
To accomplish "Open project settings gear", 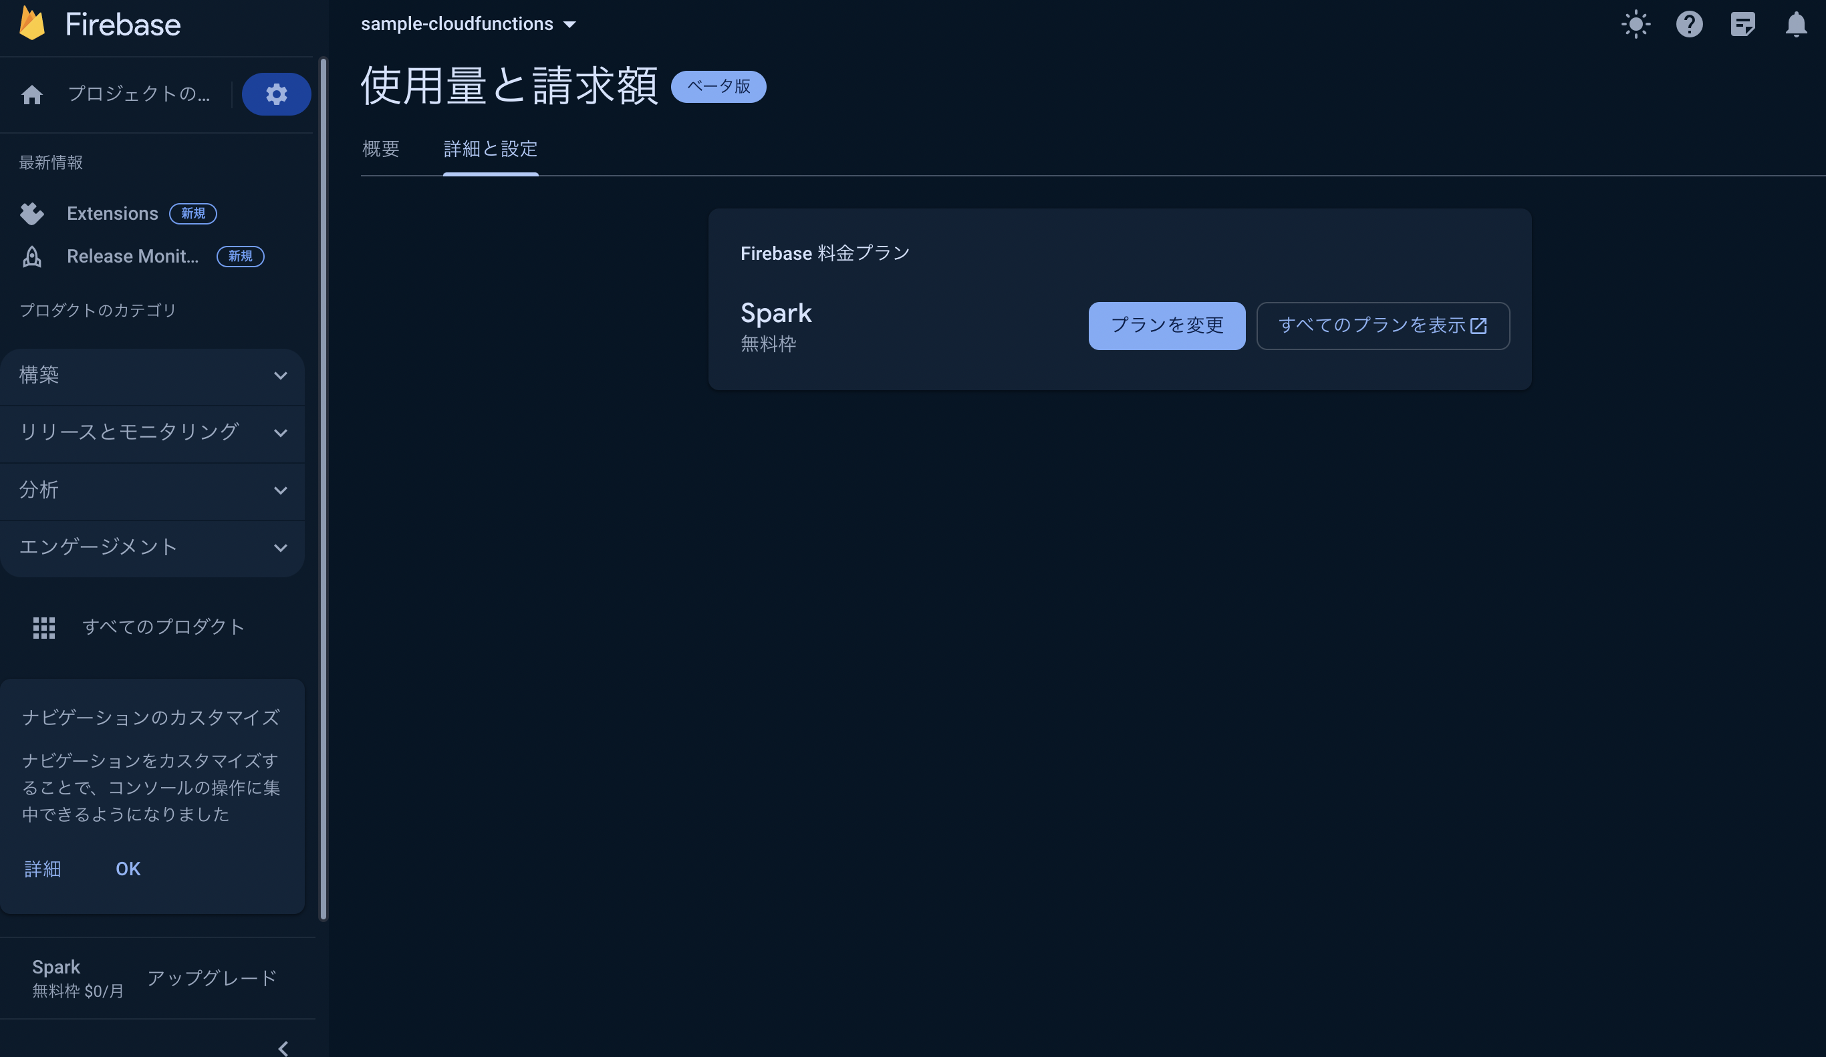I will click(276, 94).
